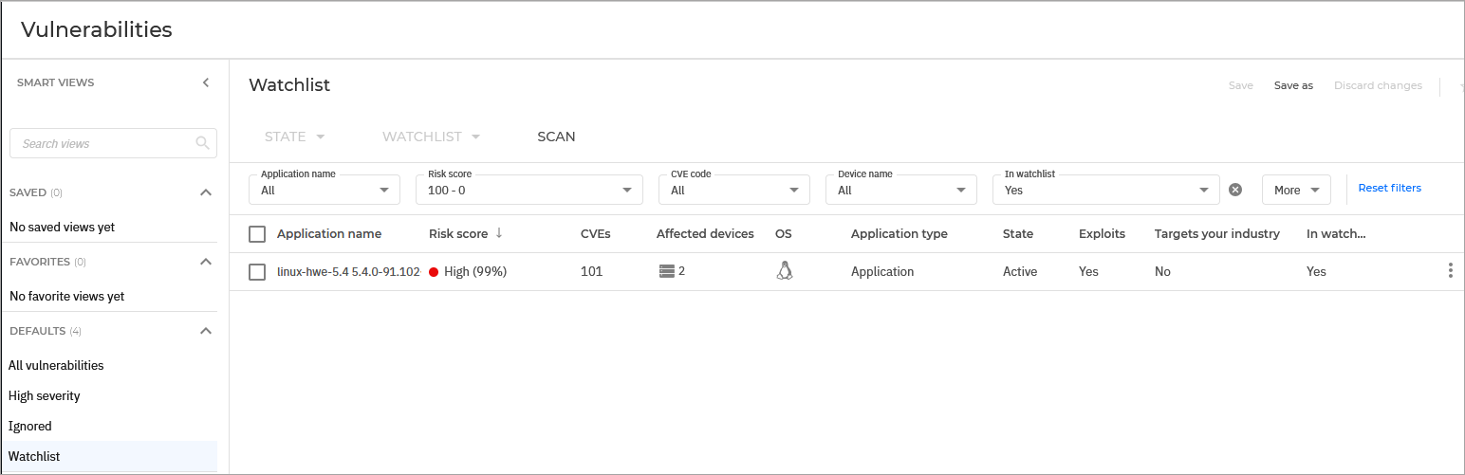Click the red High risk indicator dot
1465x475 pixels.
pyautogui.click(x=434, y=272)
